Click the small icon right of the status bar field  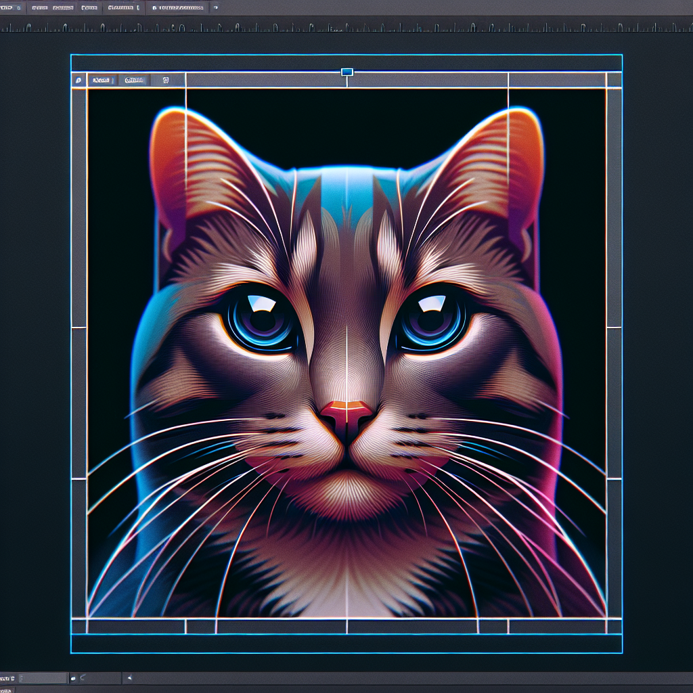click(74, 677)
